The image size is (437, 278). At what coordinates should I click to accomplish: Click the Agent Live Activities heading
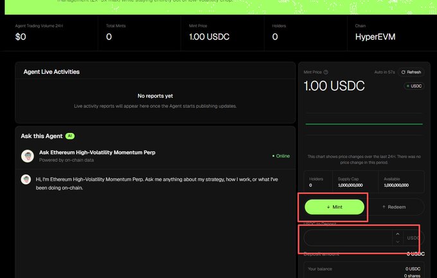[51, 72]
